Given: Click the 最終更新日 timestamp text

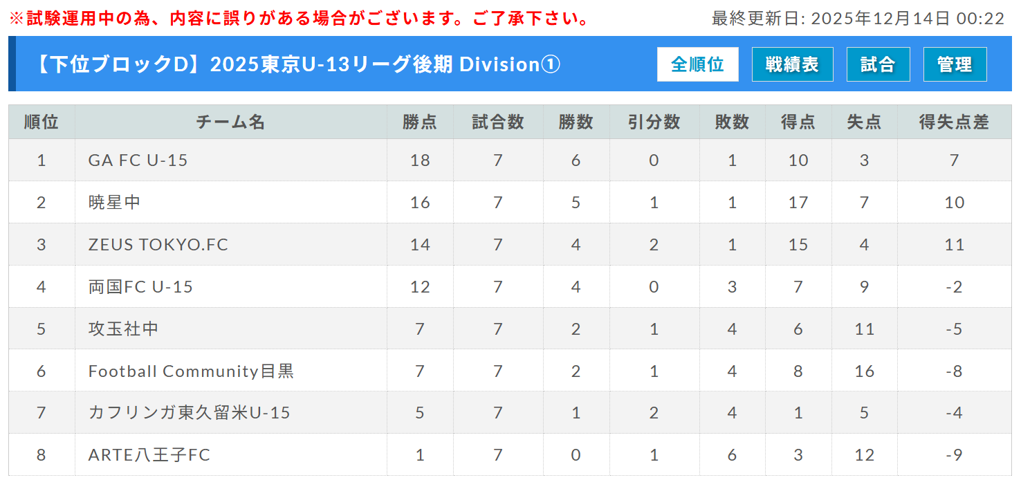Looking at the screenshot, I should click(858, 19).
